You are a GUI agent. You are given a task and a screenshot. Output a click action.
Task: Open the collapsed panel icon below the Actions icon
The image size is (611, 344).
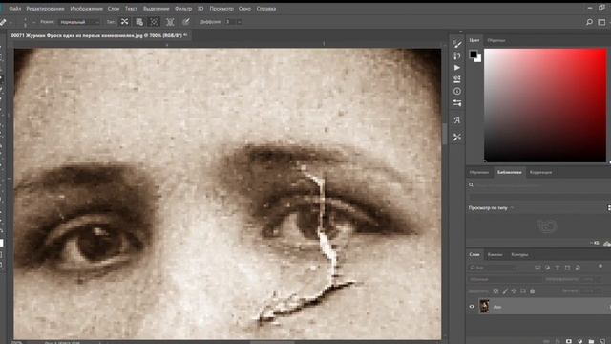[x=457, y=79]
